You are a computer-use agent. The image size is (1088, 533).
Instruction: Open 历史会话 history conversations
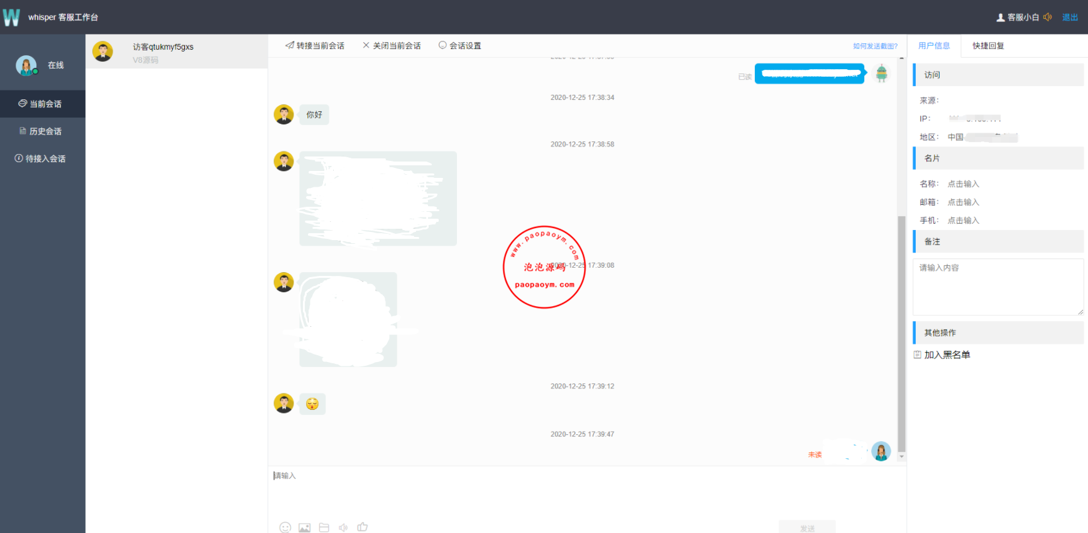point(43,131)
